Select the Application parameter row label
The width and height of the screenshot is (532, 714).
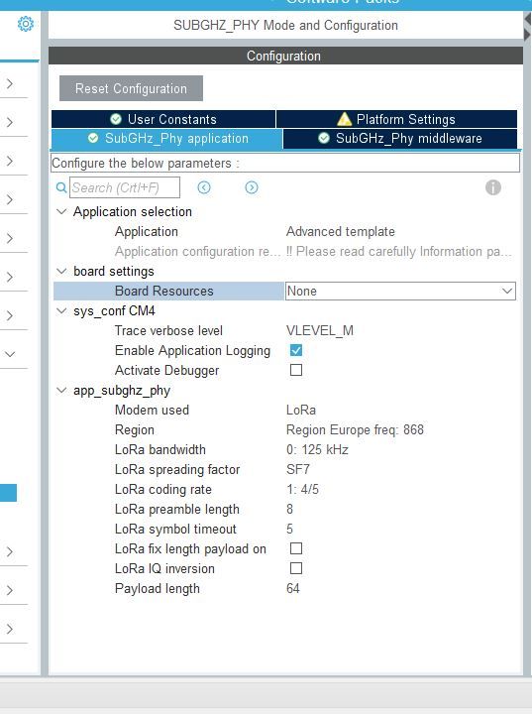(146, 232)
